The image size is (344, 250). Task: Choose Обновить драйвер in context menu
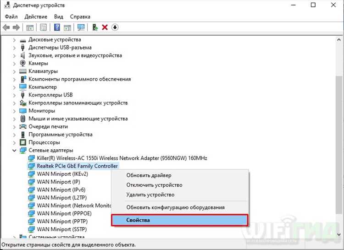pos(180,175)
